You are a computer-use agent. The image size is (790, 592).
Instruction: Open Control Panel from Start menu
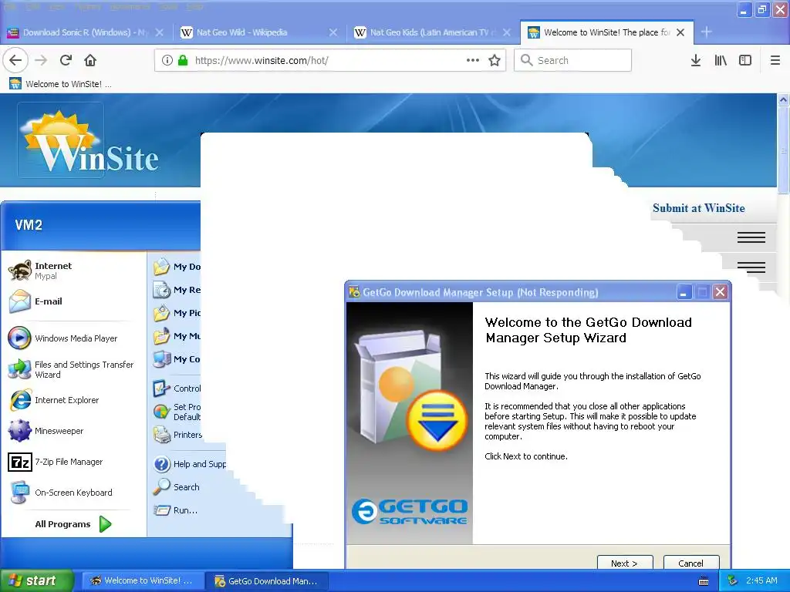pyautogui.click(x=177, y=388)
